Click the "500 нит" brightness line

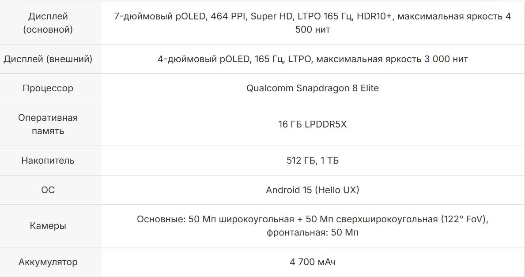312,30
